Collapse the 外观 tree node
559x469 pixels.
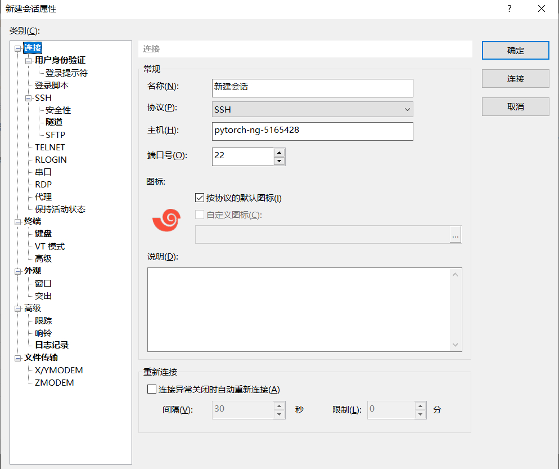(17, 271)
